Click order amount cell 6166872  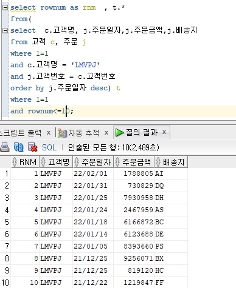click(x=134, y=222)
